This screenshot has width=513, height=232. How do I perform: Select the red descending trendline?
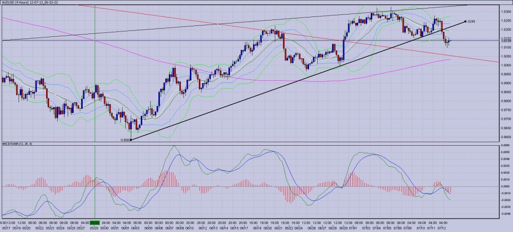coord(288,33)
